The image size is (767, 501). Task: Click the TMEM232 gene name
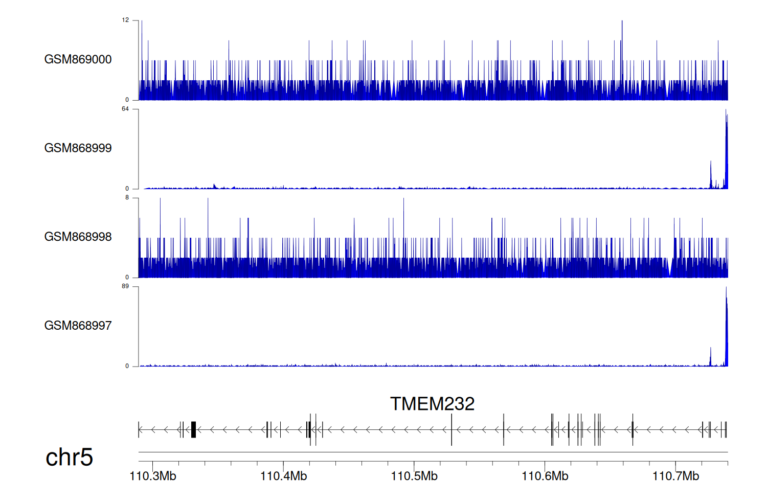(x=432, y=404)
